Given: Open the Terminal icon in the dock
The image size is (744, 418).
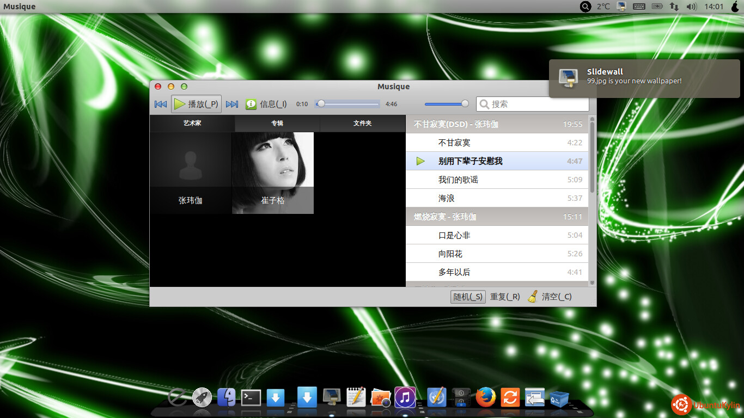Looking at the screenshot, I should (251, 398).
